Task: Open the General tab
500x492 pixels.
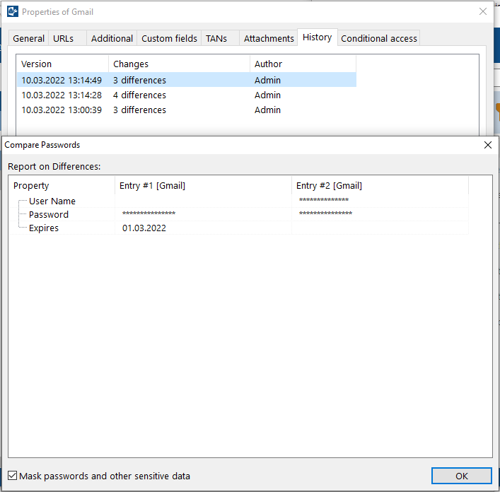Action: click(28, 38)
